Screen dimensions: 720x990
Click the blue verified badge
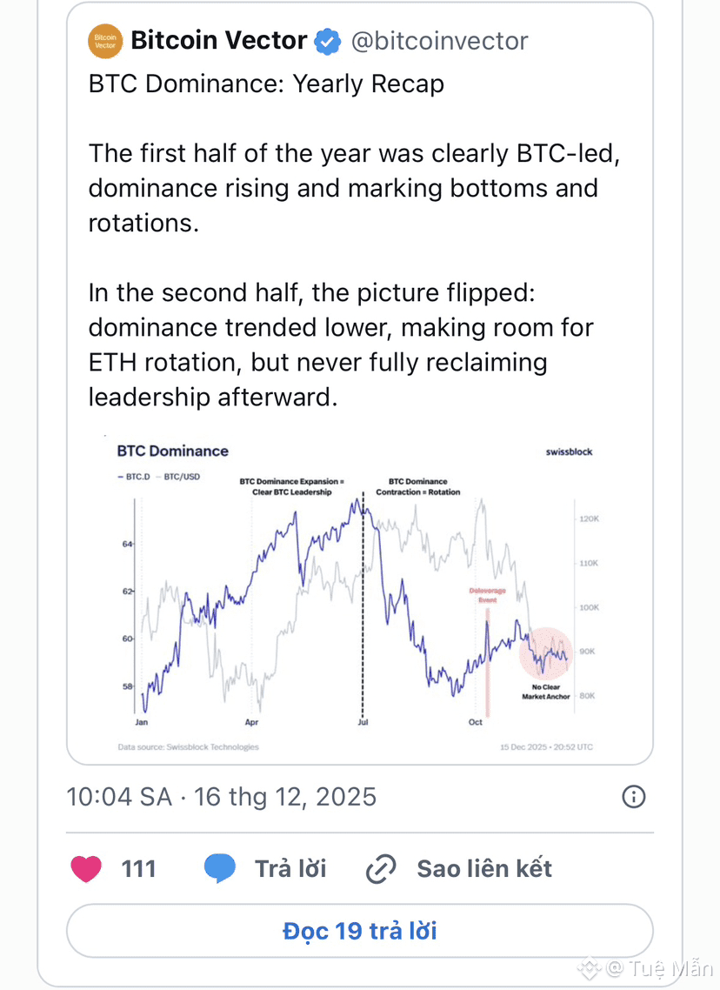(x=327, y=41)
